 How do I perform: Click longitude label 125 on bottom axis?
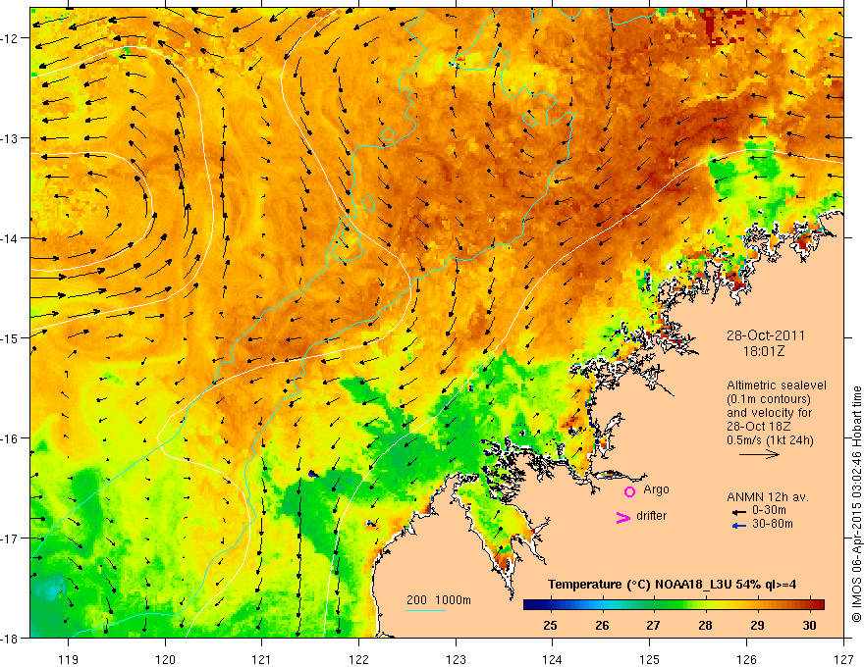[x=650, y=659]
